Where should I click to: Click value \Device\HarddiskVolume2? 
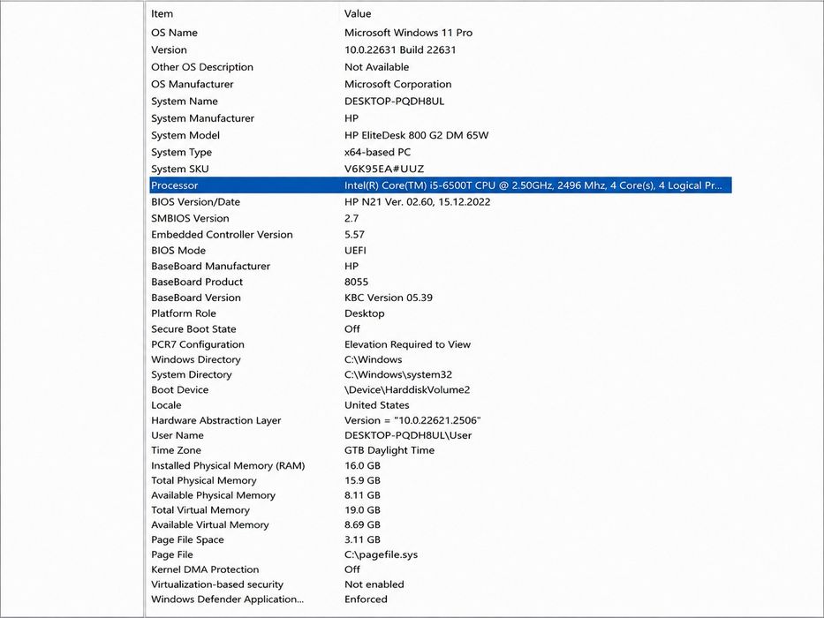407,390
